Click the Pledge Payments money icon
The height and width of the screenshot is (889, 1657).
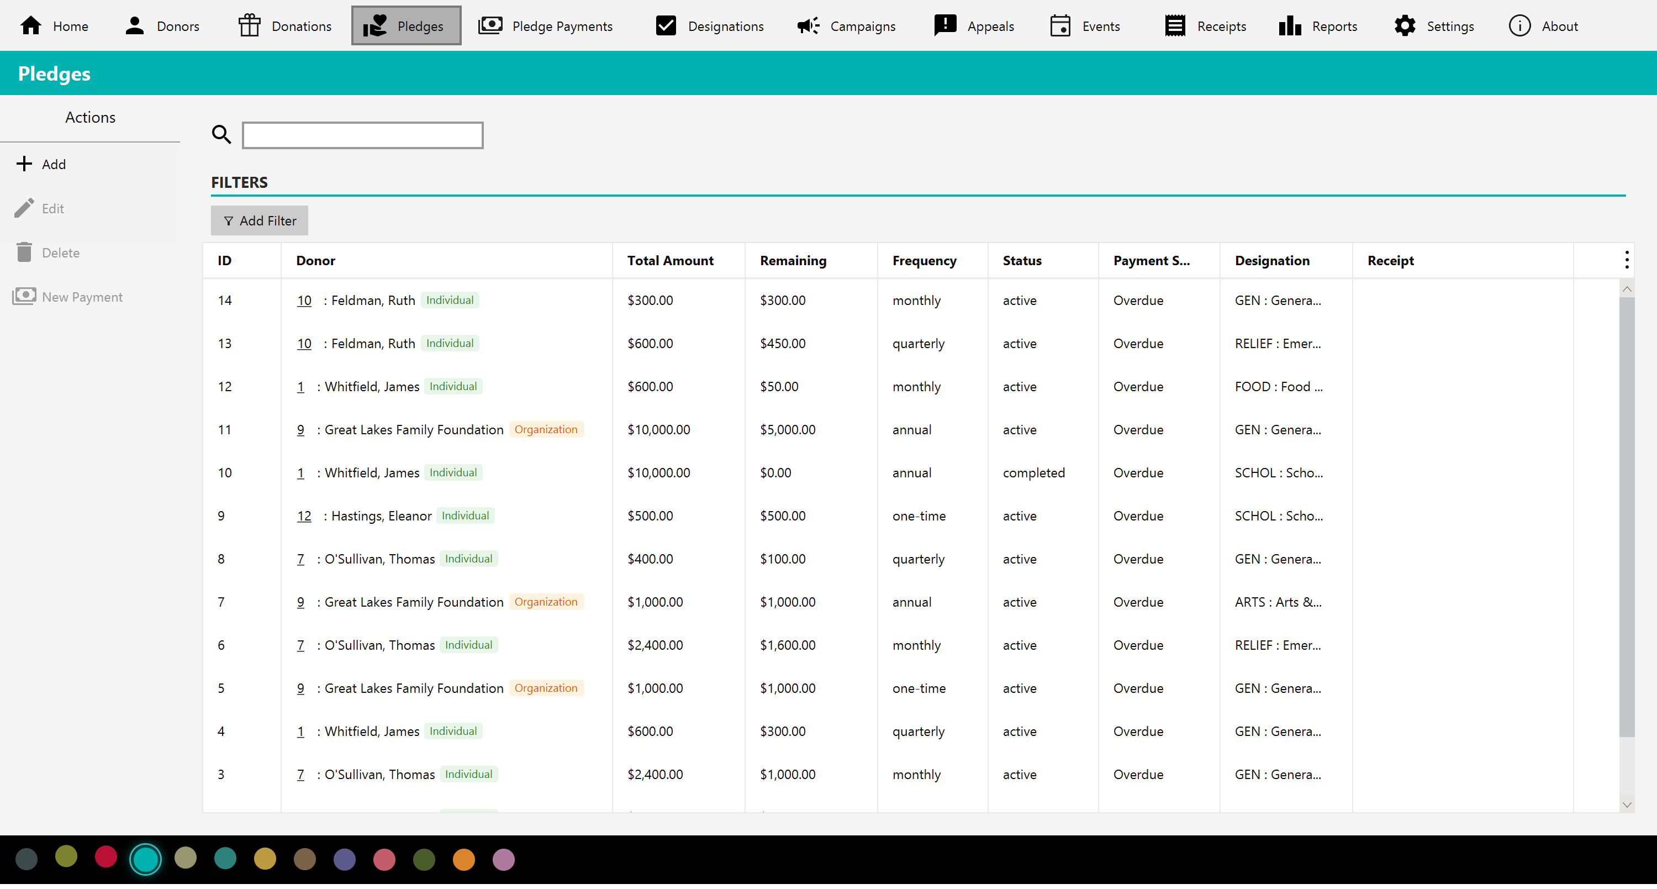click(490, 26)
